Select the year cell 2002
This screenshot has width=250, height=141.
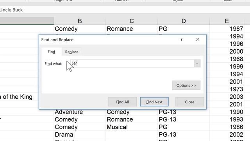[x=227, y=135]
